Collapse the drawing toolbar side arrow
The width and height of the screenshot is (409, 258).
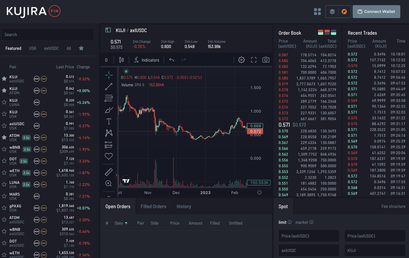[117, 175]
